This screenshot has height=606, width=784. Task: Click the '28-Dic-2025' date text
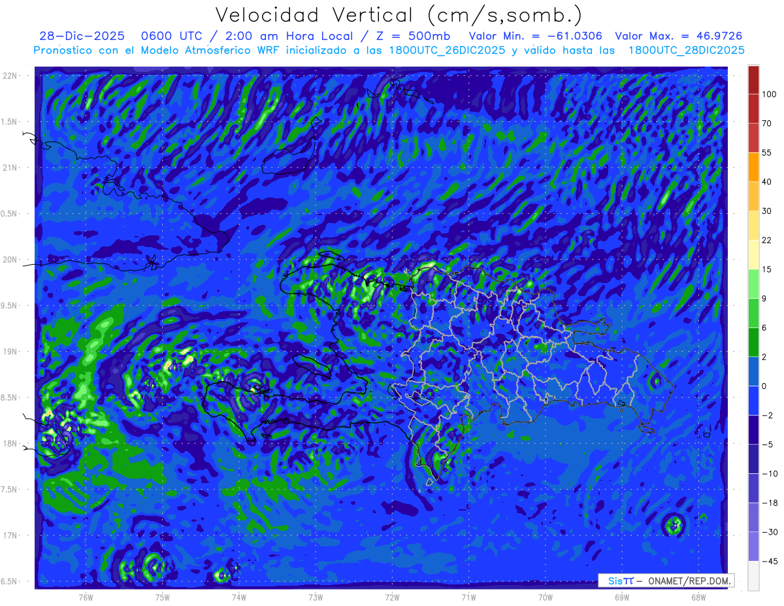click(x=82, y=37)
